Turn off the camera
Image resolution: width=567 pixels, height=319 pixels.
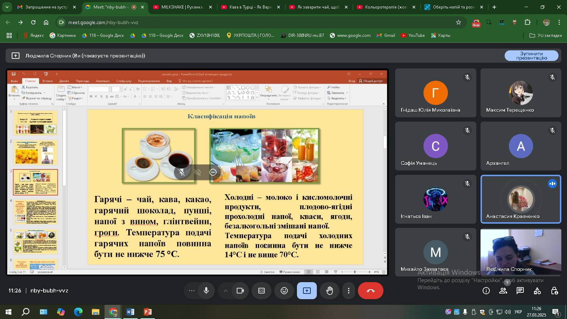240,291
